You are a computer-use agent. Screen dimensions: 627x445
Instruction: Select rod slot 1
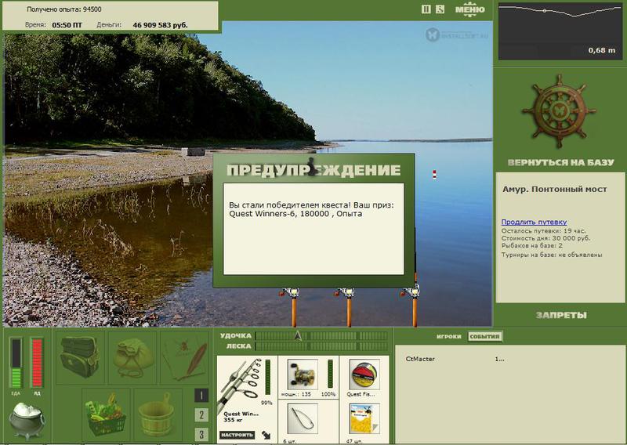(201, 396)
